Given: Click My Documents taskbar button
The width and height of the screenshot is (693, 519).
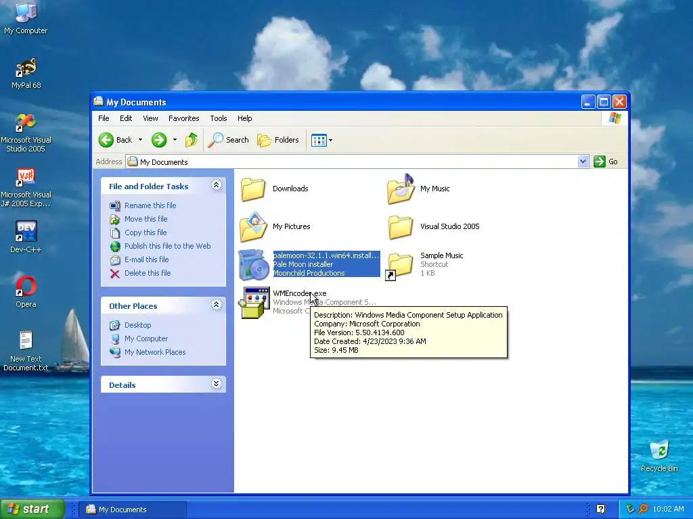Looking at the screenshot, I should pyautogui.click(x=133, y=510).
